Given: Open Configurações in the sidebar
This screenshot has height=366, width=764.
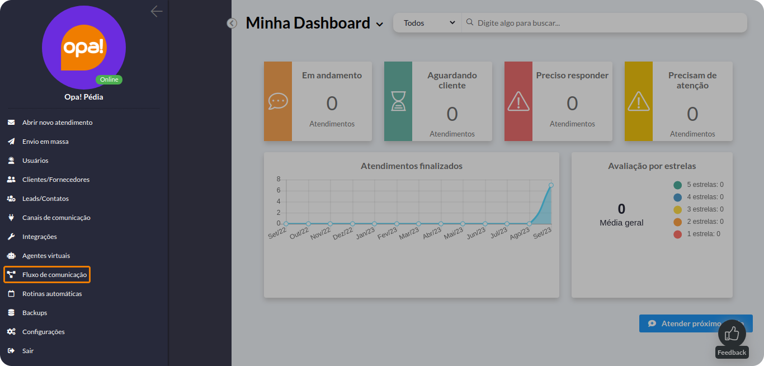Looking at the screenshot, I should pyautogui.click(x=44, y=332).
